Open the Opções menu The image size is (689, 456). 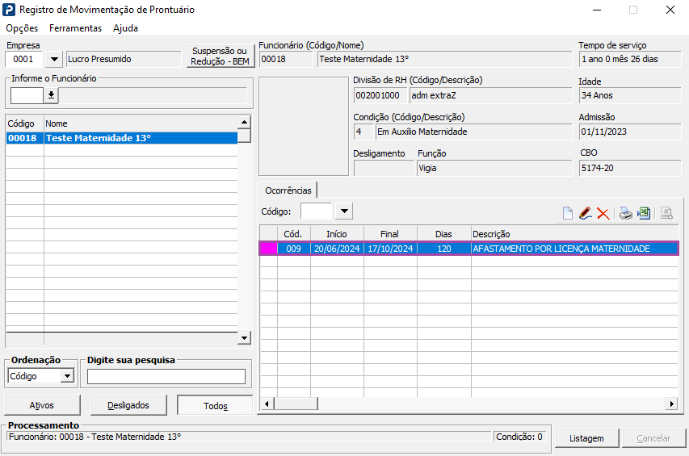point(22,28)
